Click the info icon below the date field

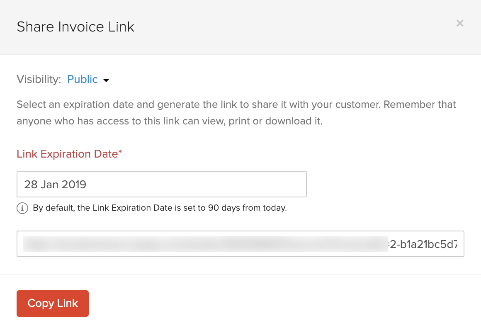tap(22, 208)
